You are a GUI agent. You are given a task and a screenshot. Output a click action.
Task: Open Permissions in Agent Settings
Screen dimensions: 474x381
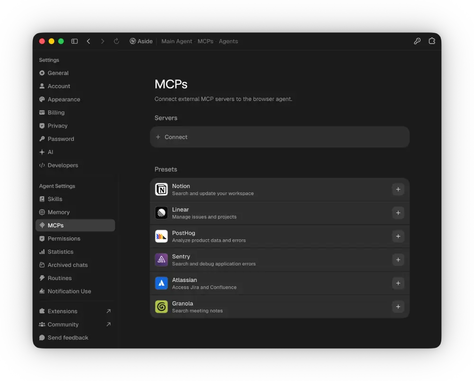pos(75,239)
